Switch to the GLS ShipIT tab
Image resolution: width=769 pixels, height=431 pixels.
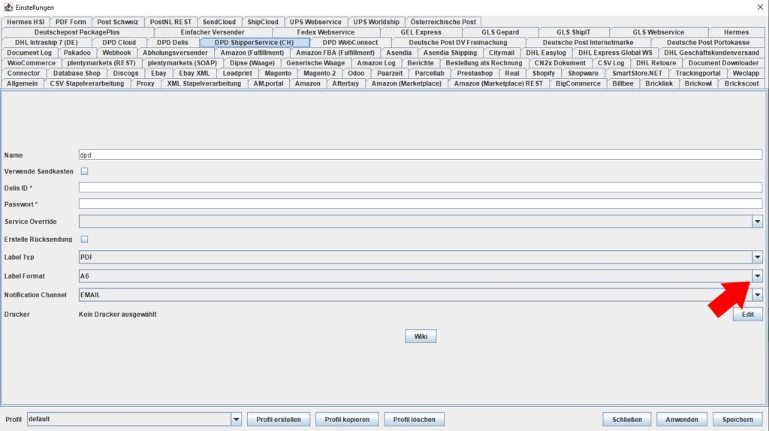573,32
